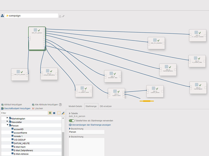
Task: Focus the Filter input field
Action: (24, 113)
